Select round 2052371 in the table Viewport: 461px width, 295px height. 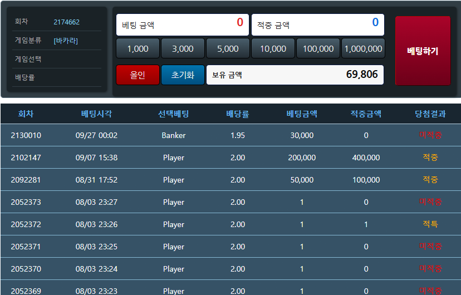pos(26,247)
